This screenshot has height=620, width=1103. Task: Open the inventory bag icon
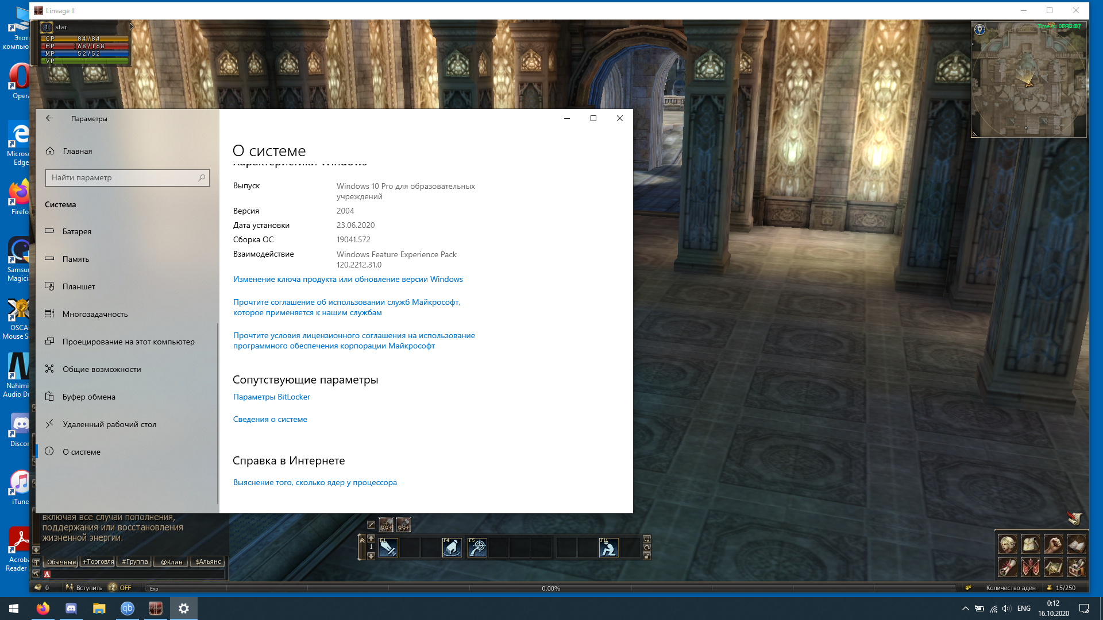1030,544
